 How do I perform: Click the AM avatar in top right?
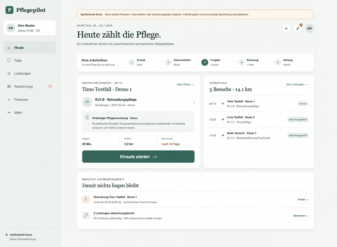click(x=309, y=28)
